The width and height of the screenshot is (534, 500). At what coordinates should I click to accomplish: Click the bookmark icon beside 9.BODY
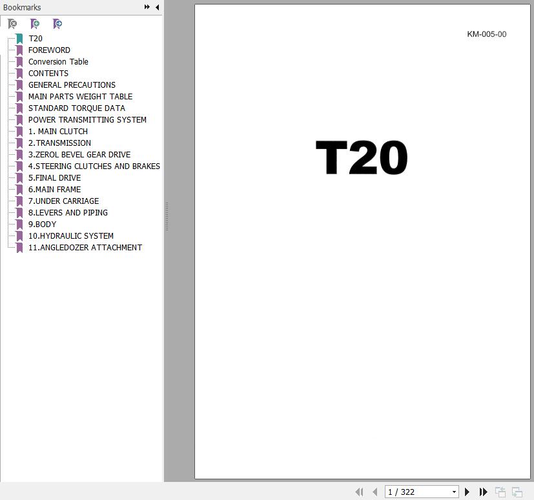[x=19, y=224]
